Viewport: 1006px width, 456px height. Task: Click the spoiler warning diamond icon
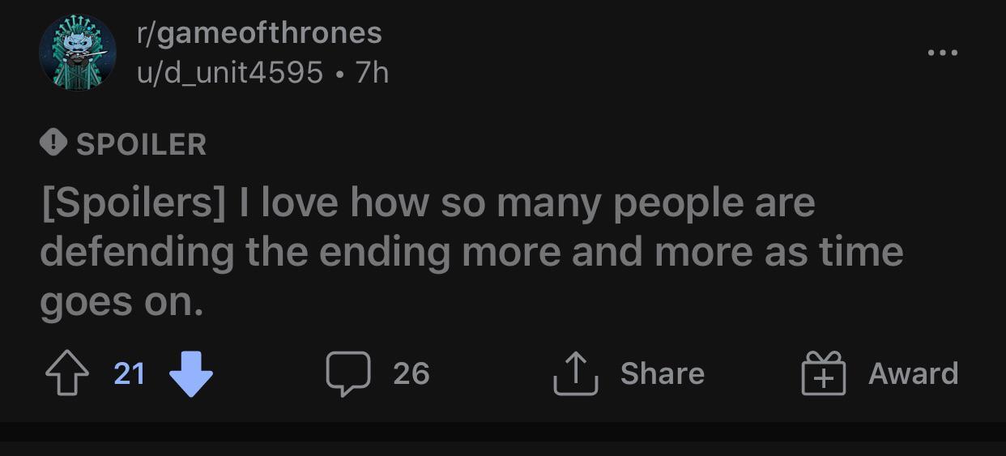[x=53, y=144]
